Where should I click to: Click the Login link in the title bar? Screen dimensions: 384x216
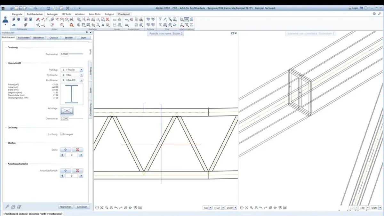pos(355,8)
